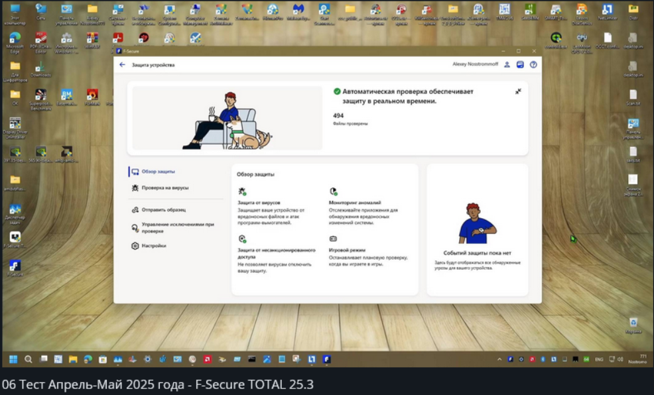Click Microsoft Edge desktop shortcut

coord(15,43)
